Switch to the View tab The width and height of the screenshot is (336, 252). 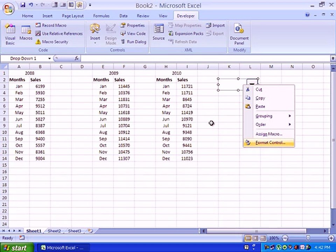pyautogui.click(x=163, y=16)
